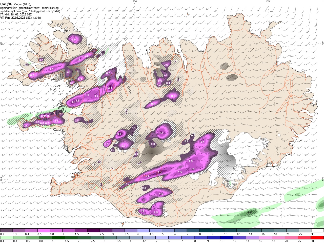Click the dark purple 0.2–0.3 snow legend swatch
Image resolution: width=324 pixels, height=243 pixels.
(6, 230)
